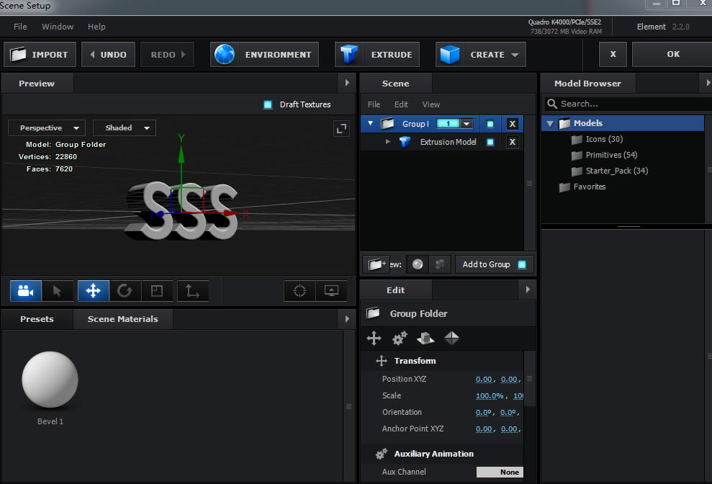Click the anchor point axis tool

click(x=192, y=291)
